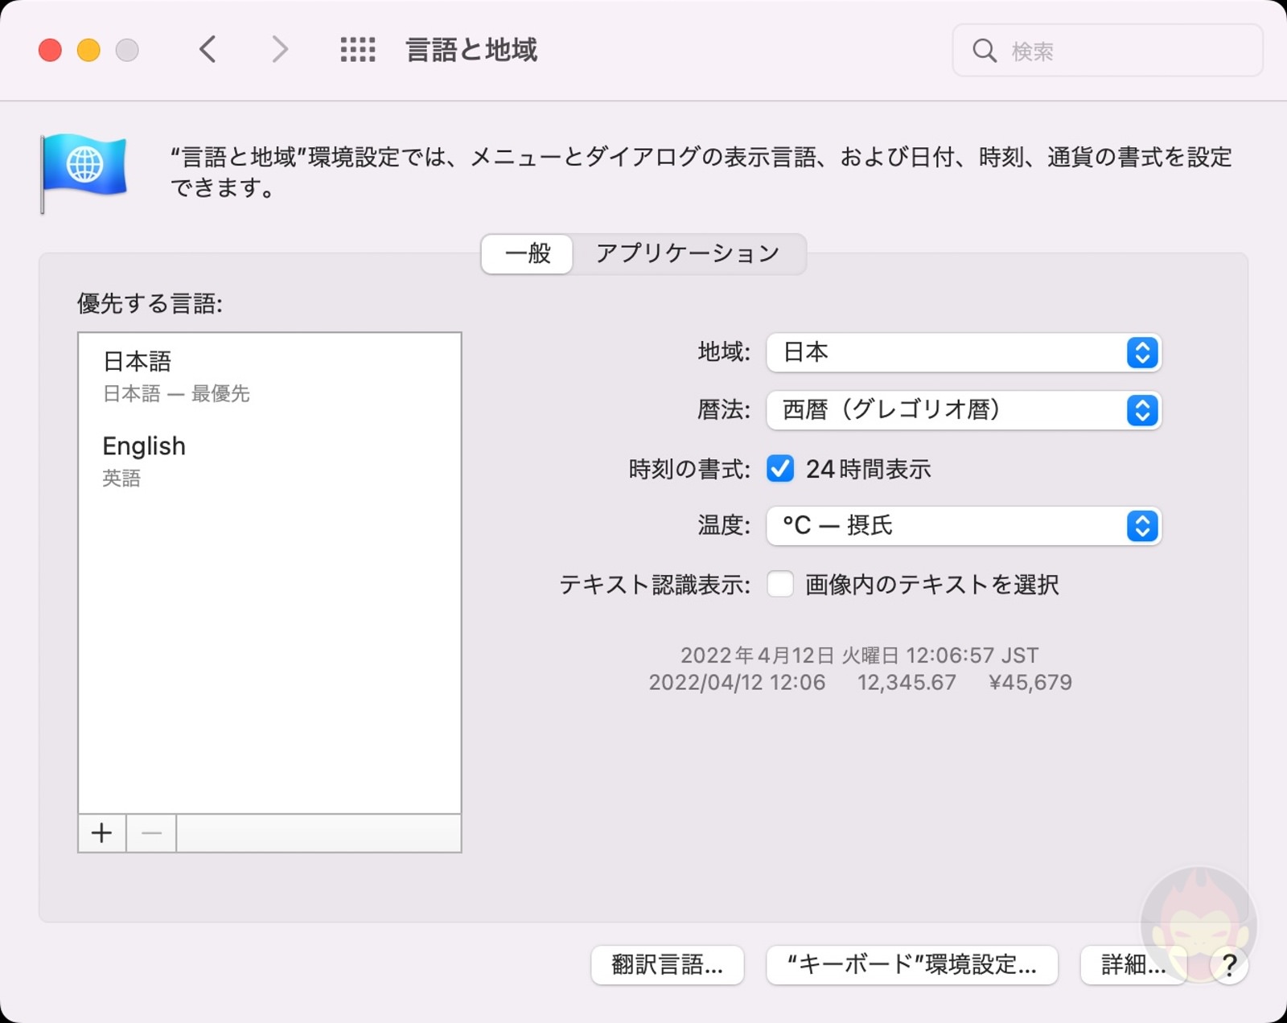This screenshot has height=1023, width=1287.
Task: Click the currency sample ¥45,679
Action: pos(1030,683)
